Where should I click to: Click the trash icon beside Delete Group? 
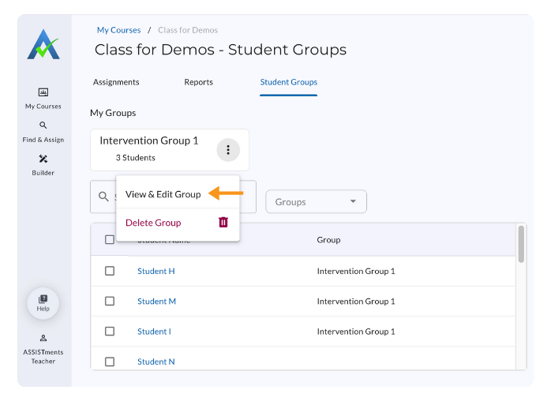[x=223, y=223]
